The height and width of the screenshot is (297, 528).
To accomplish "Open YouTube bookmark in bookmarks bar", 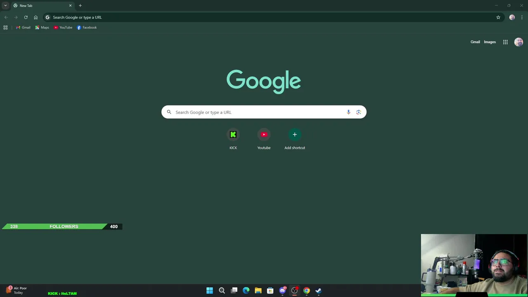I will pyautogui.click(x=63, y=28).
